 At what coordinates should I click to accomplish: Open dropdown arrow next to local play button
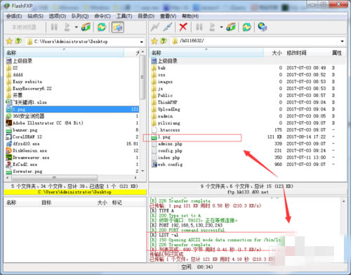pyautogui.click(x=77, y=27)
